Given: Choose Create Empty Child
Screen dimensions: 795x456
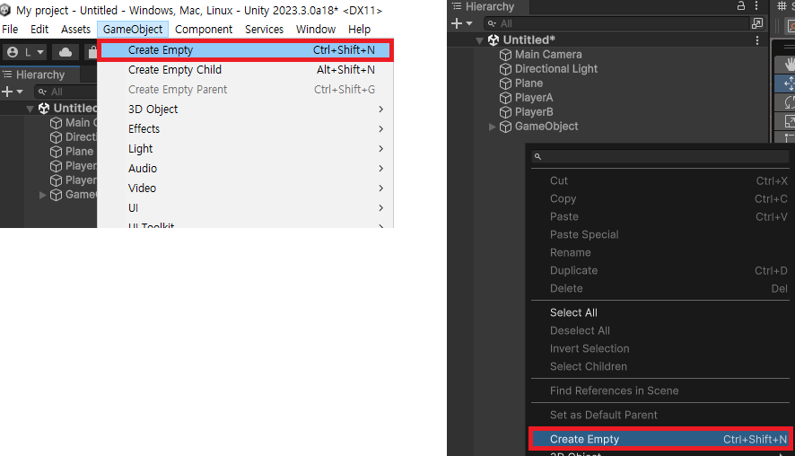Looking at the screenshot, I should pyautogui.click(x=245, y=69).
